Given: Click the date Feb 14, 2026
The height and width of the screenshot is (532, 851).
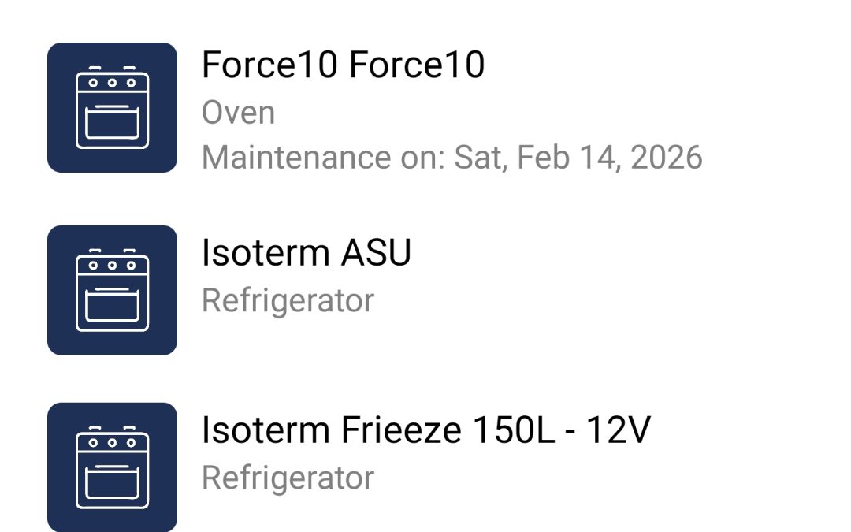Looking at the screenshot, I should (609, 158).
